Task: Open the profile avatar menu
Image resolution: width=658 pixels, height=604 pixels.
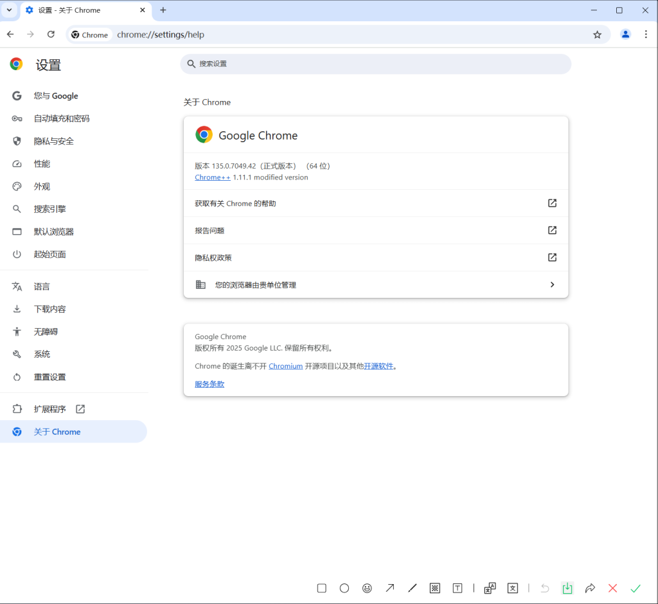Action: (x=625, y=35)
